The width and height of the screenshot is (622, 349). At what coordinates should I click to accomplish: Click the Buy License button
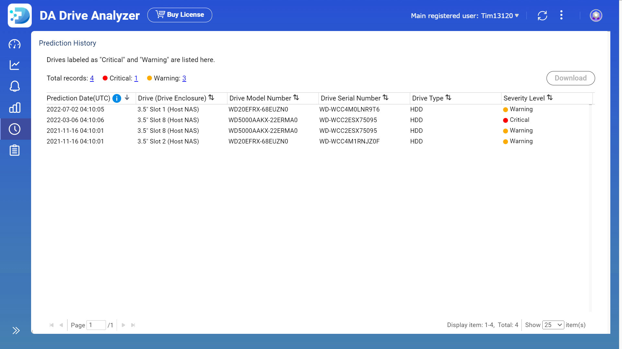[179, 15]
